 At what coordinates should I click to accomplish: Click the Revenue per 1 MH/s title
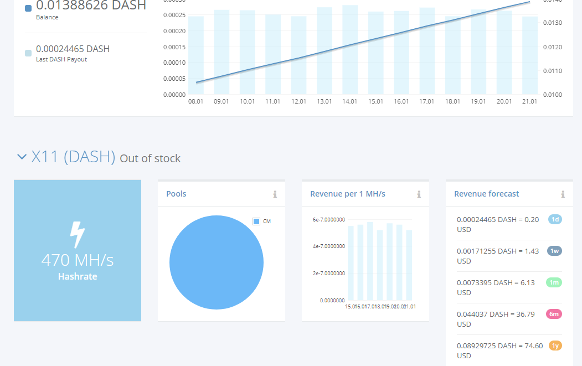[x=348, y=194]
